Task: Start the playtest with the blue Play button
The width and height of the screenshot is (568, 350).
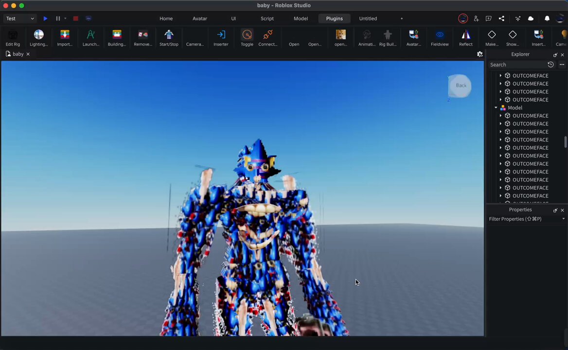Action: [x=45, y=18]
